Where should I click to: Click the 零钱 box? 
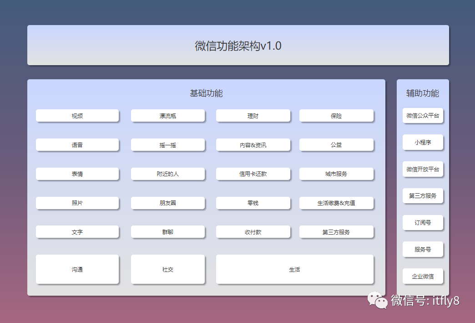coord(253,203)
